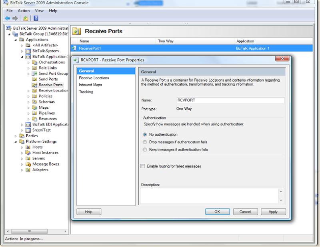Click the Up one level toolbar icon
Image resolution: width=320 pixels, height=247 pixels.
click(26, 18)
